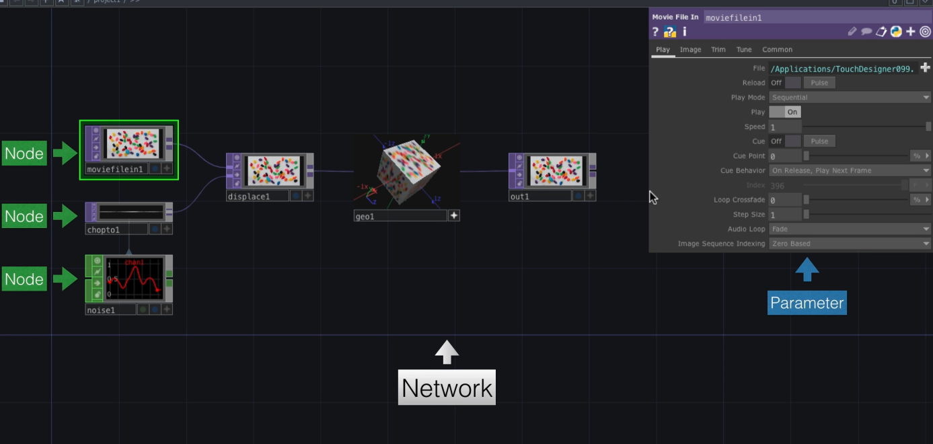The image size is (933, 444).
Task: Show operator info "i" icon
Action: pyautogui.click(x=685, y=32)
